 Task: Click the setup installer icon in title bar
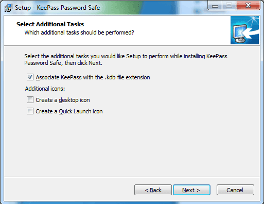[8, 8]
